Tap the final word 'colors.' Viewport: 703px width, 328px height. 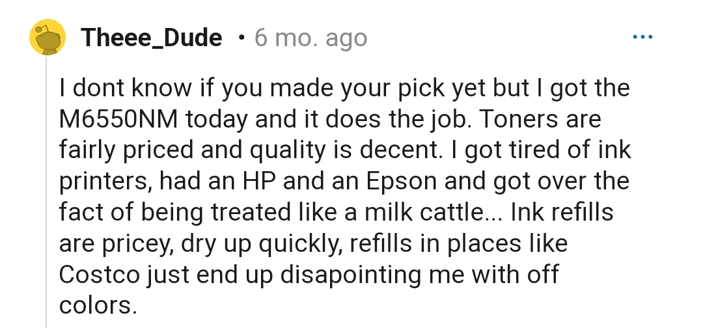[x=98, y=306]
